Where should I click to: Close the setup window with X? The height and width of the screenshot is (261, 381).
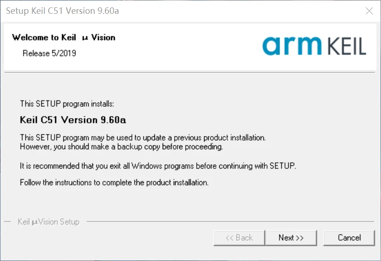pyautogui.click(x=369, y=11)
